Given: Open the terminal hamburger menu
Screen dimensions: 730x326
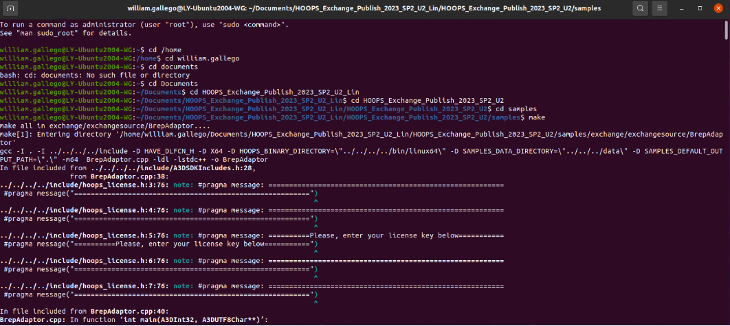Looking at the screenshot, I should (x=661, y=9).
